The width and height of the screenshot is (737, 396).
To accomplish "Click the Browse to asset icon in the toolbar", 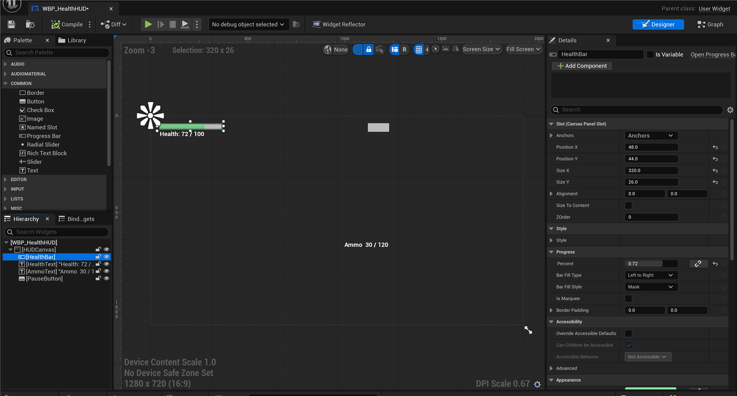I will (30, 24).
